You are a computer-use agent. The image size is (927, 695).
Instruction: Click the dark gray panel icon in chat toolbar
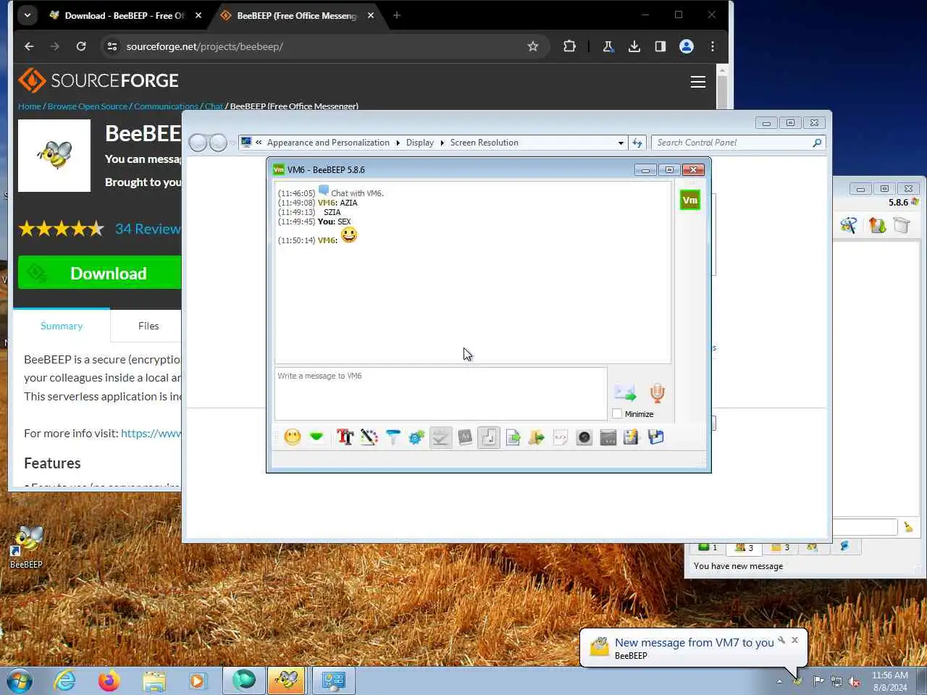tap(608, 437)
